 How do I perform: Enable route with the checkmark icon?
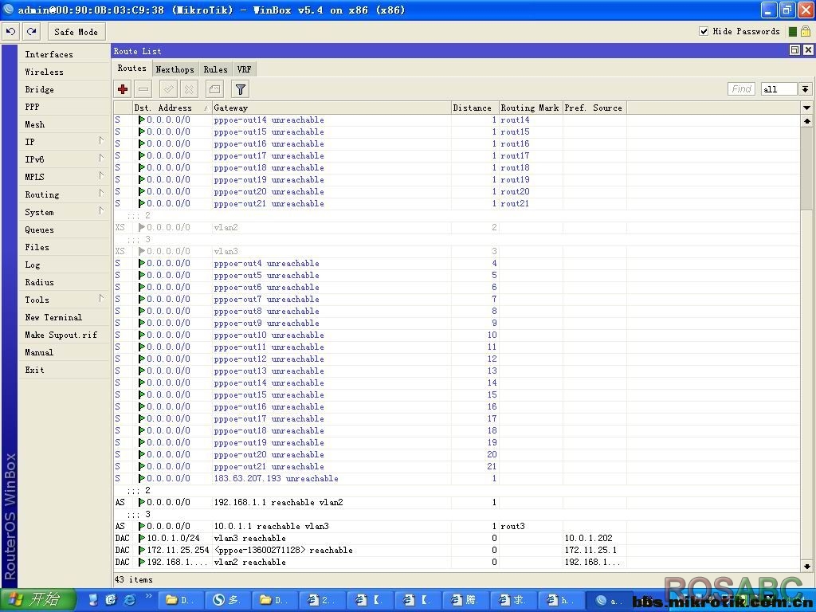coord(169,89)
